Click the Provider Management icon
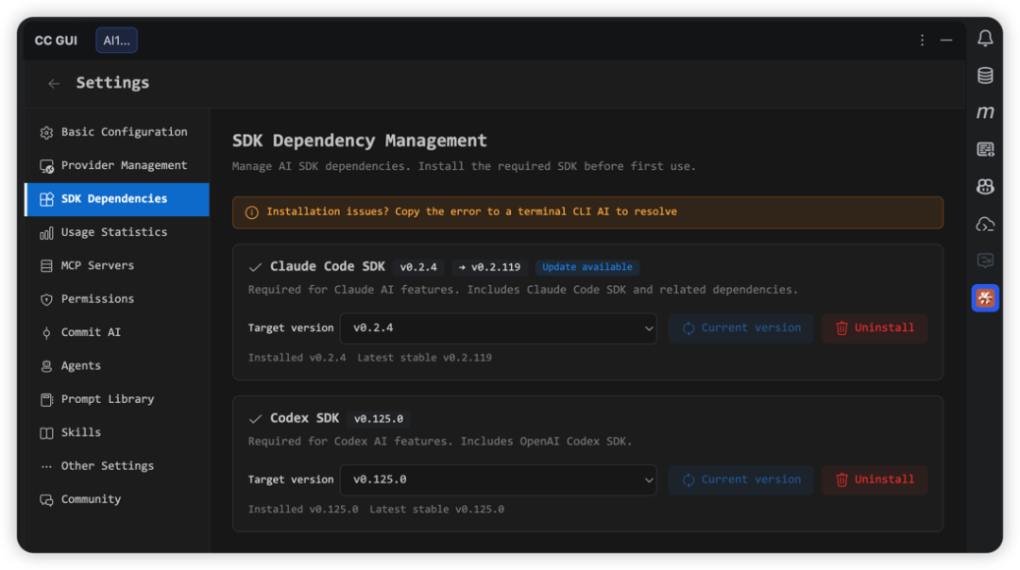 click(x=46, y=166)
